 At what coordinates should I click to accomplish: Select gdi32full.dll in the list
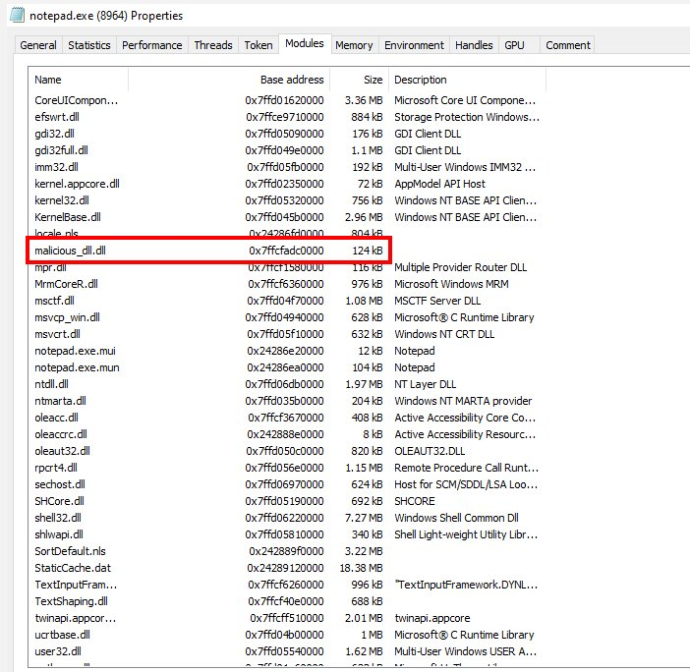click(x=286, y=150)
